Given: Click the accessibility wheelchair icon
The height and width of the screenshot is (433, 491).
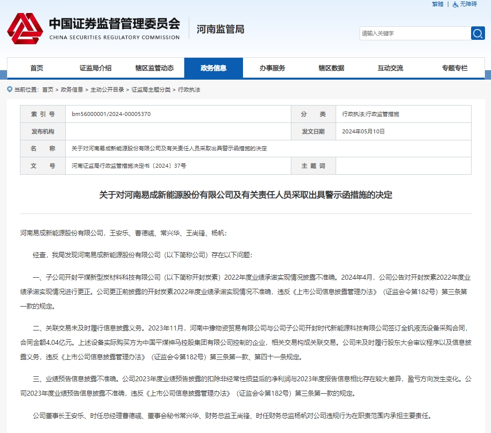Looking at the screenshot, I should tap(455, 4).
